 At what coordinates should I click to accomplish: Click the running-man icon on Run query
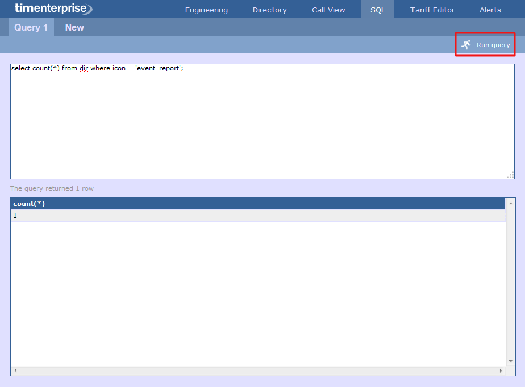[466, 44]
